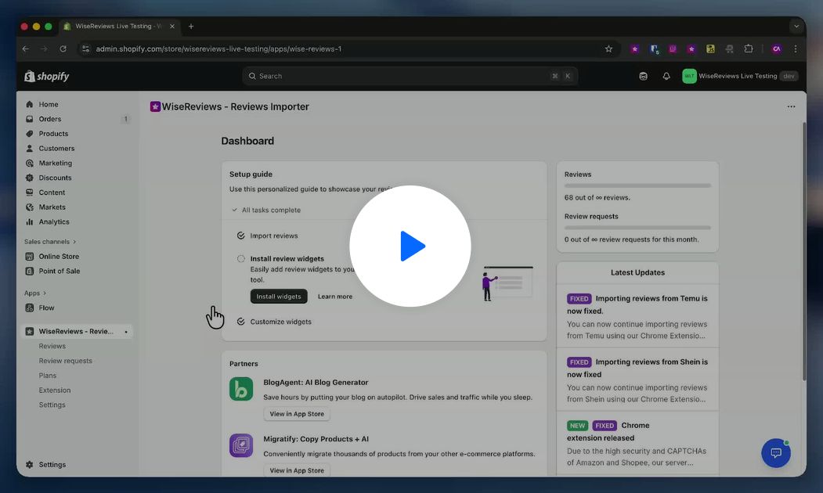Open the app's three-dot more menu
Screen dimensions: 823x493
pyautogui.click(x=791, y=106)
